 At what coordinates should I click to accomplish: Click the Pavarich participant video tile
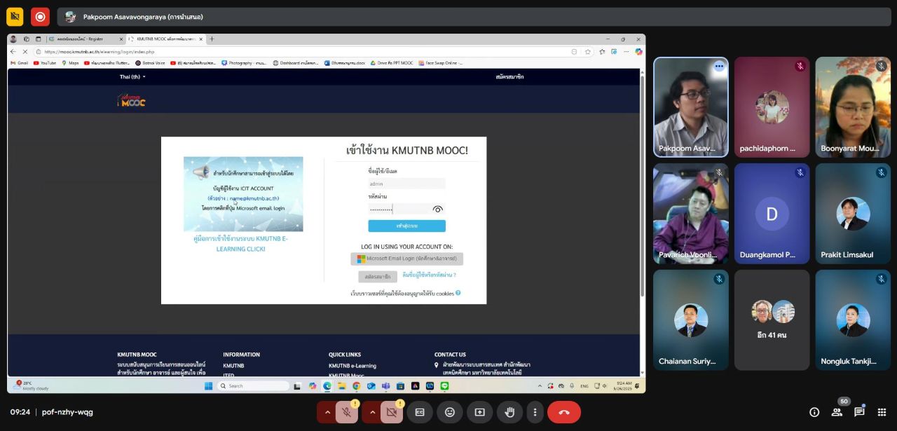pos(691,214)
